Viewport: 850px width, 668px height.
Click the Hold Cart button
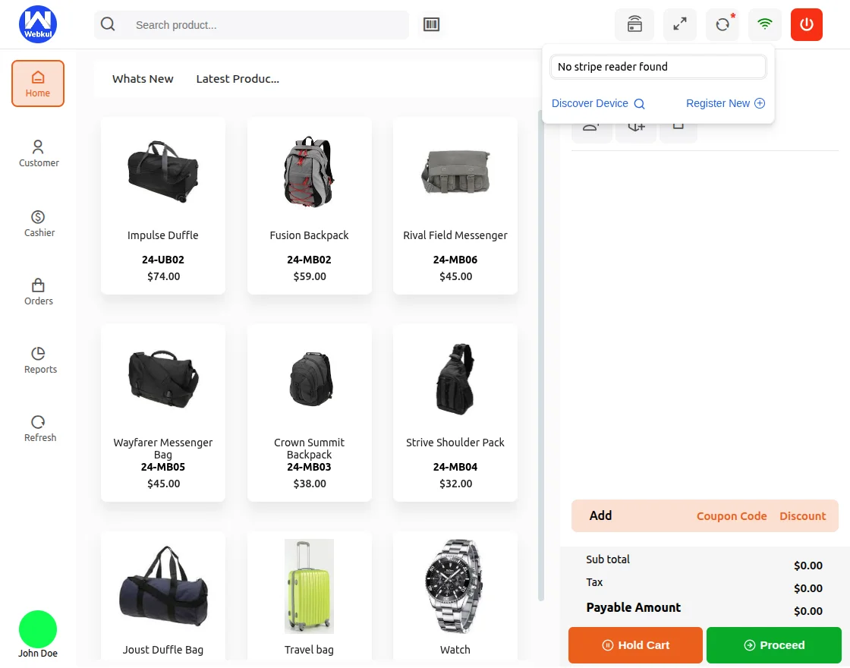coord(635,645)
